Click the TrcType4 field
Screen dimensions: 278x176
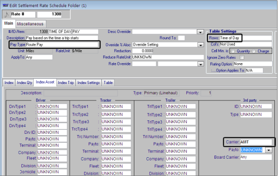(116, 129)
